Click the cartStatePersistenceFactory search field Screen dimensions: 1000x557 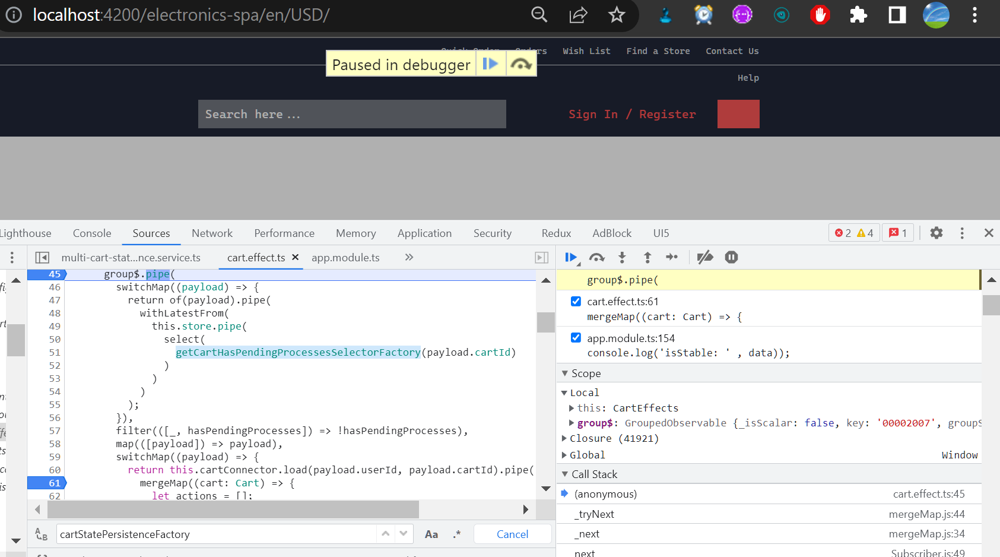(217, 534)
